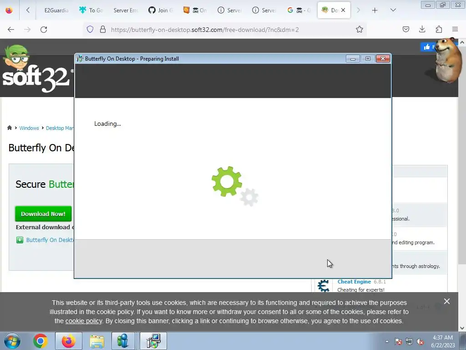Click the Facebook like thumbs-up button

[x=428, y=47]
